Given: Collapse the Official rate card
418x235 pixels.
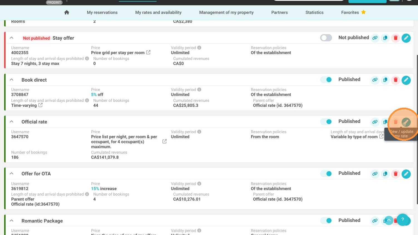Looking at the screenshot, I should click(12, 122).
